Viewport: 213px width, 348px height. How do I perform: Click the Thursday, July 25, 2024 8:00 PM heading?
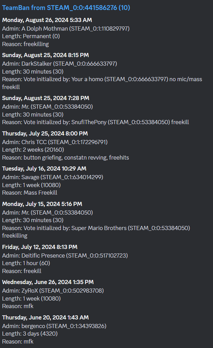[x=45, y=133]
